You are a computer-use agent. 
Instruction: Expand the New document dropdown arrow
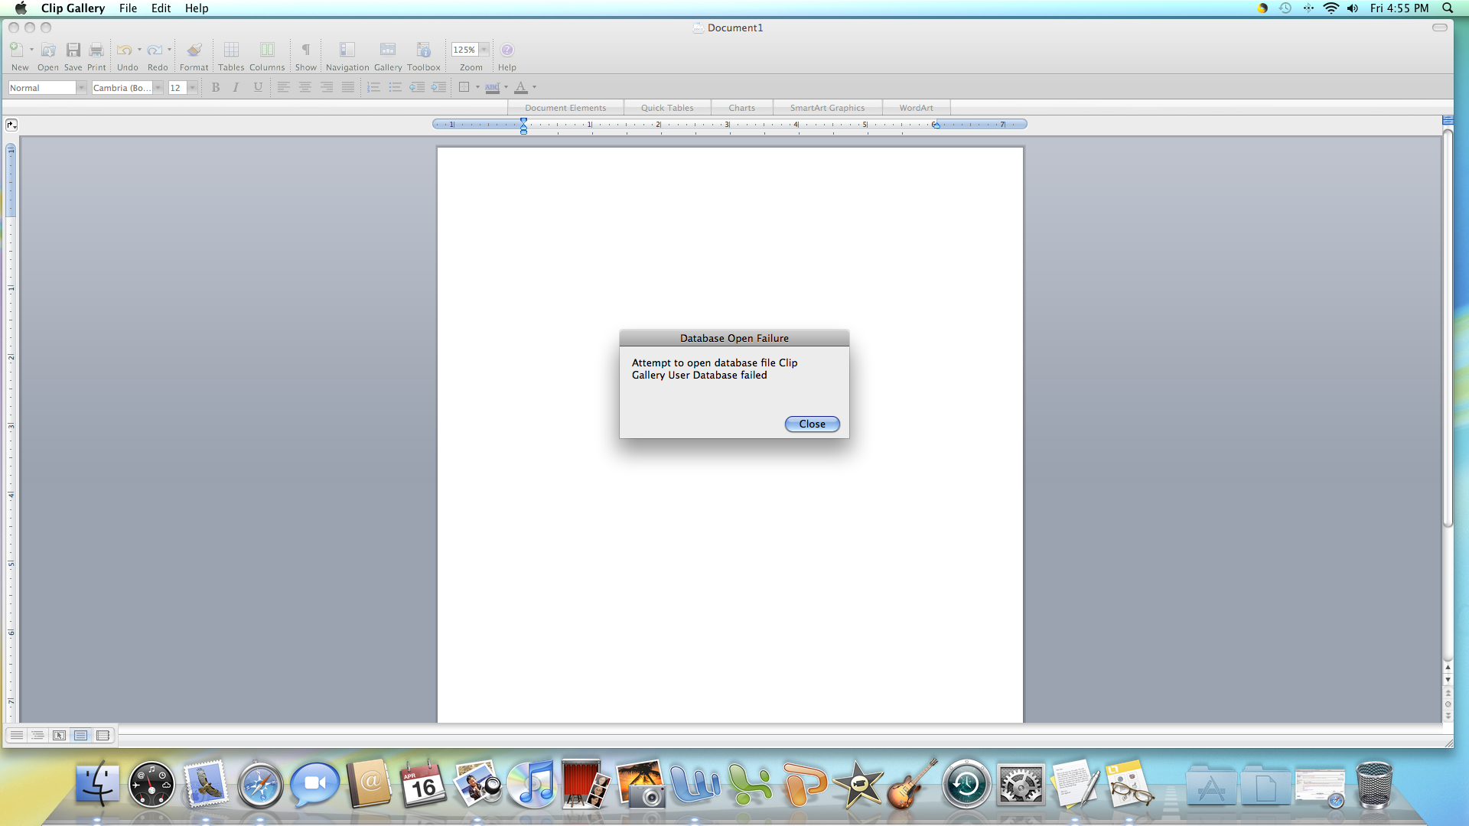point(31,50)
